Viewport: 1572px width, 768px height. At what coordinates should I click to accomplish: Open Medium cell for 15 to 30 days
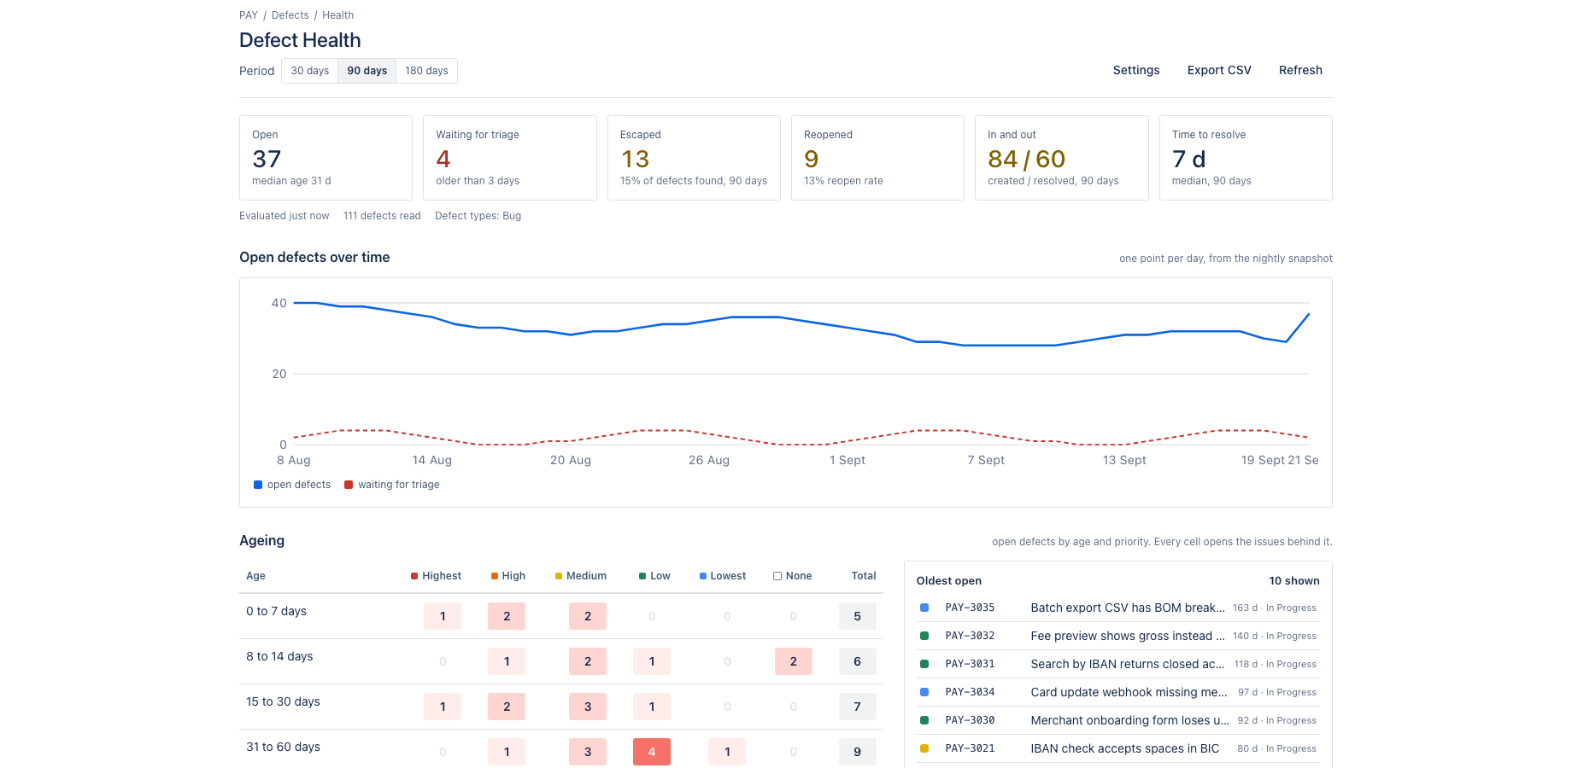click(588, 707)
